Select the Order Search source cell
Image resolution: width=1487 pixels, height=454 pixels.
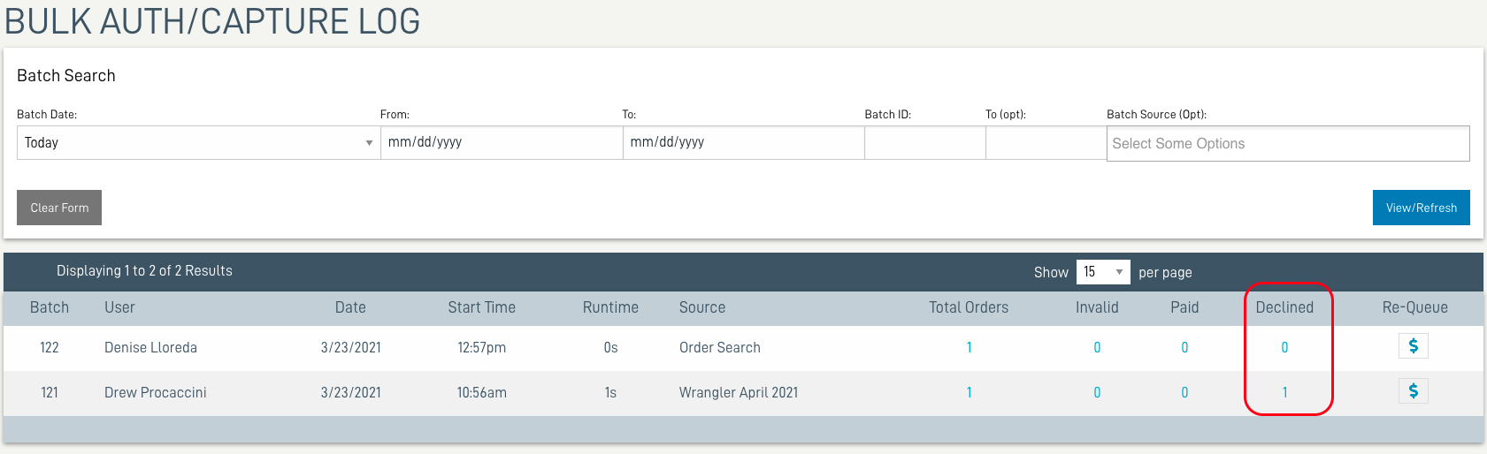coord(719,348)
